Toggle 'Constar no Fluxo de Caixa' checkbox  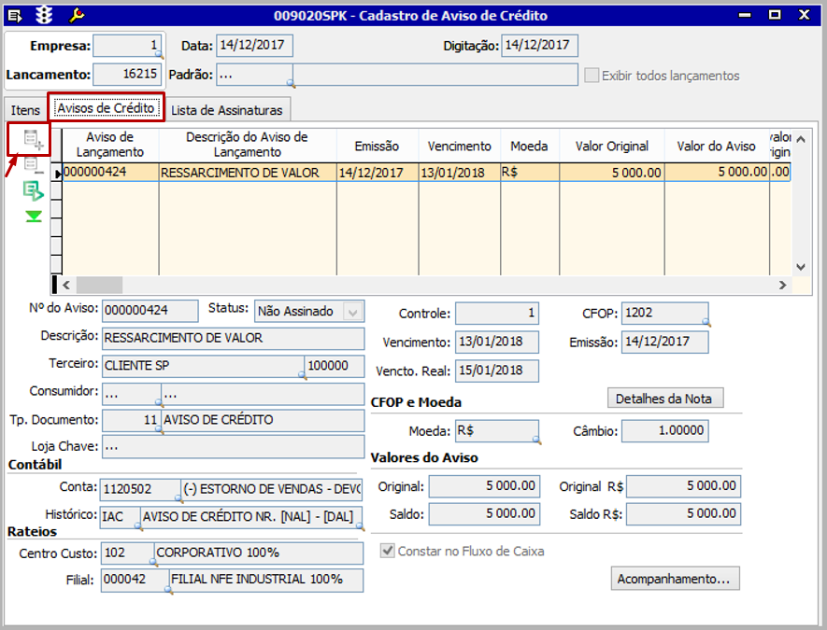click(x=388, y=552)
